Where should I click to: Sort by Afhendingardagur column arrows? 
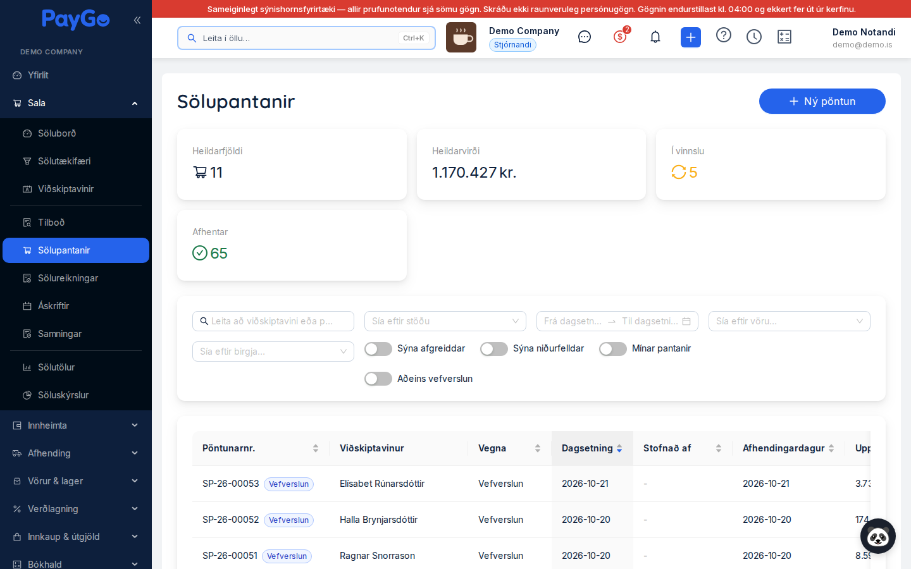tap(831, 448)
